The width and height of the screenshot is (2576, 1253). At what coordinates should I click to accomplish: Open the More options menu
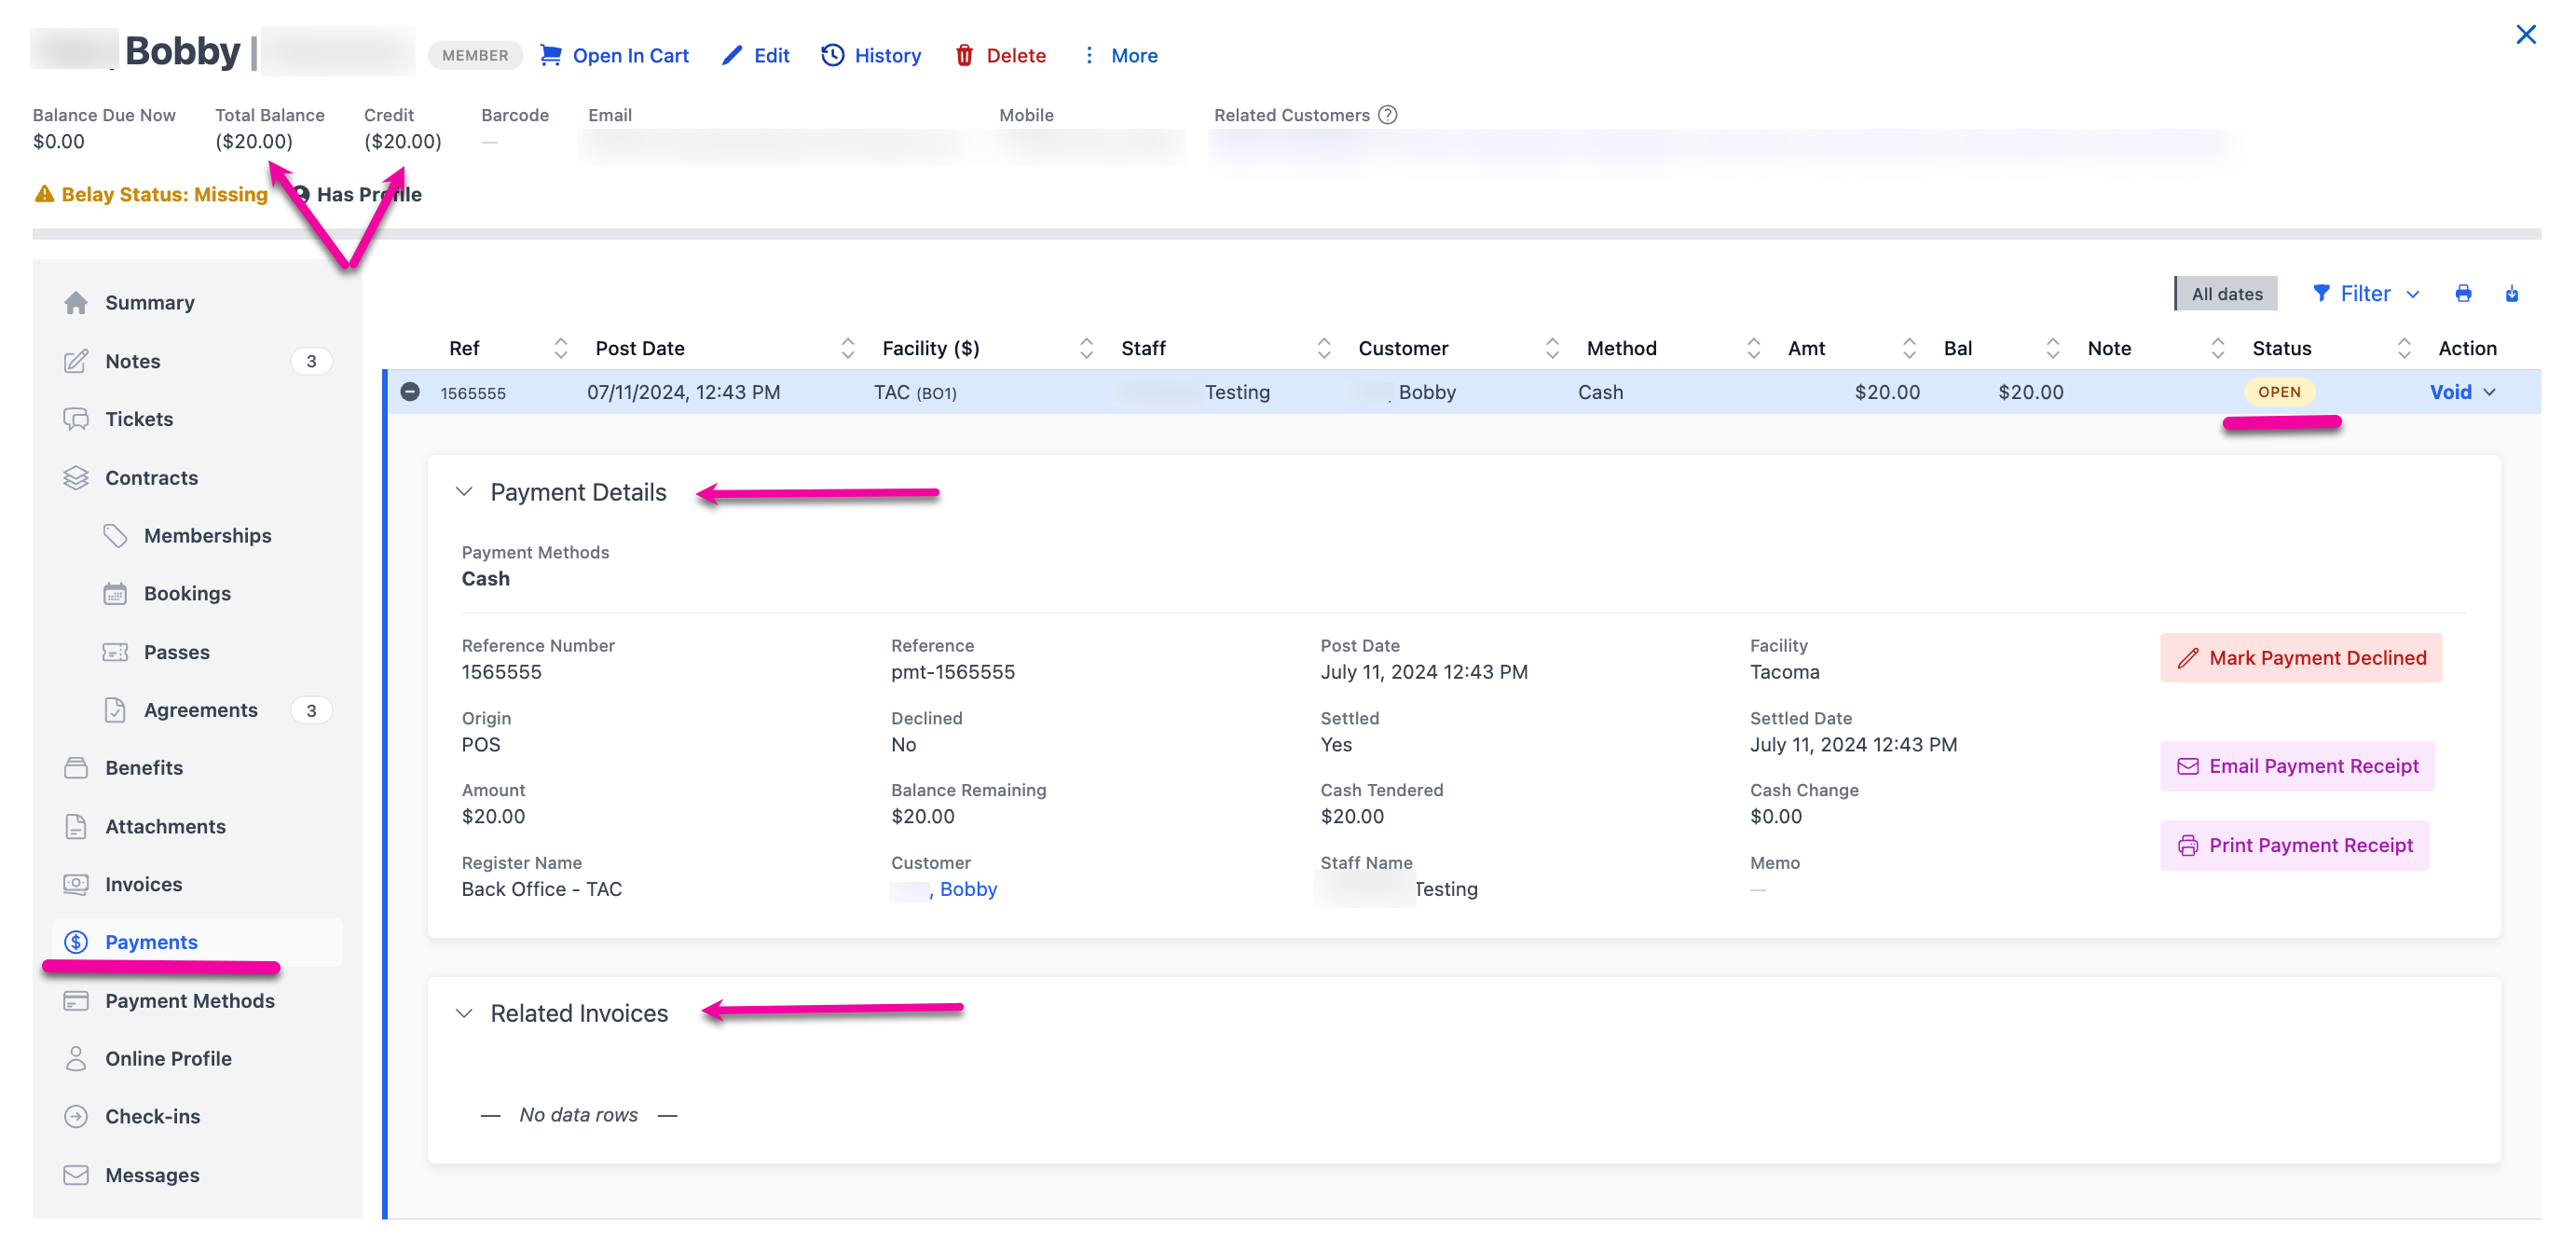pos(1119,55)
